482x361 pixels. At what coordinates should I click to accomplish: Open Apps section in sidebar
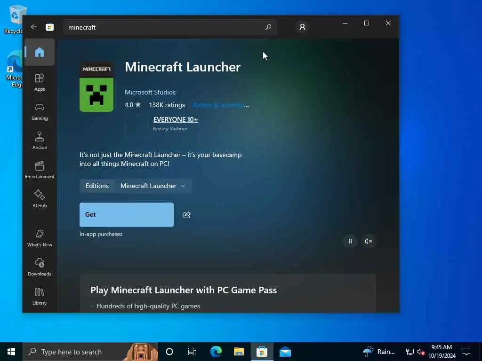coord(40,82)
